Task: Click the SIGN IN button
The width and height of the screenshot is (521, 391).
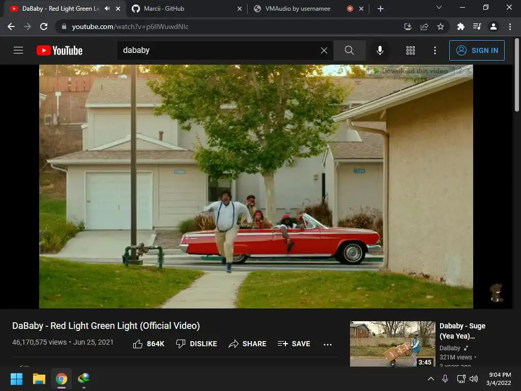Action: coord(477,50)
